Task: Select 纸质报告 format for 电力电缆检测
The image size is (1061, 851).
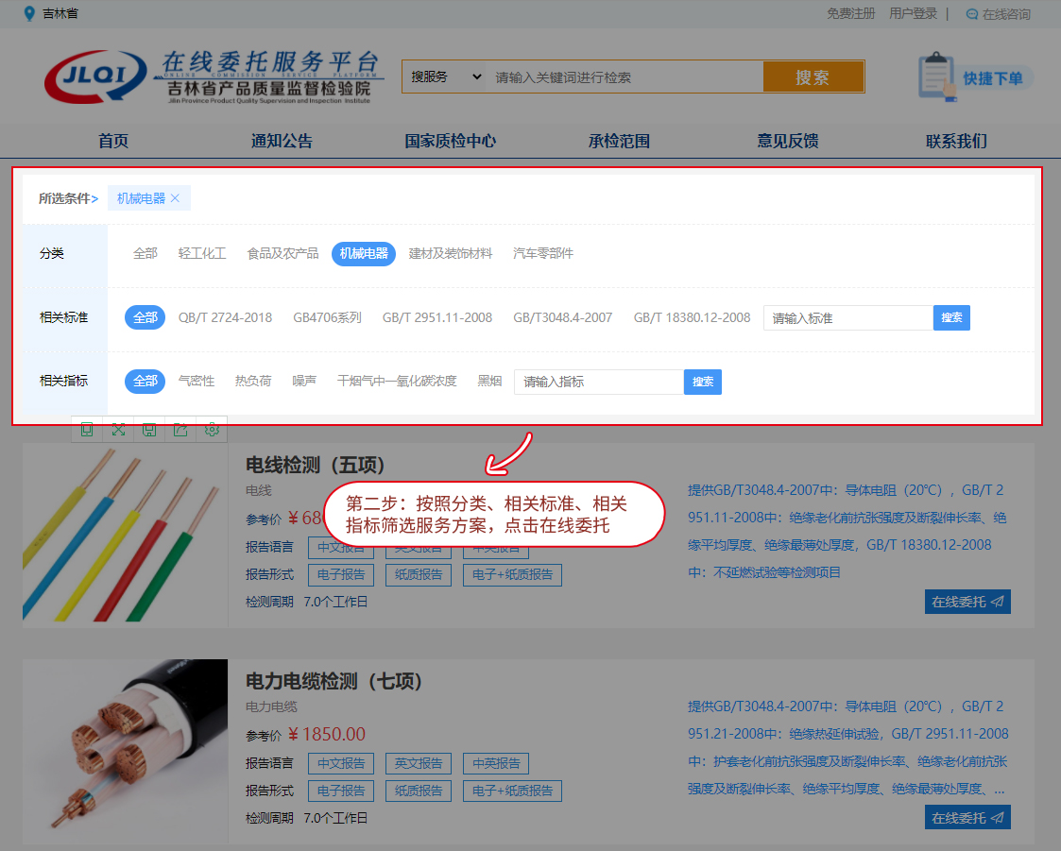Action: click(x=419, y=791)
